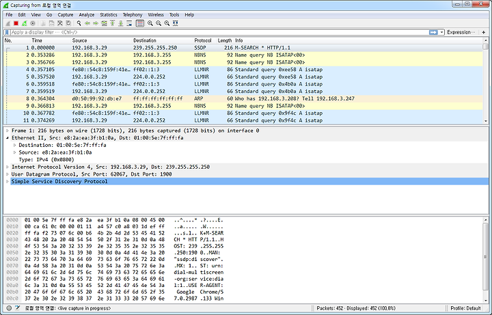
Task: Click the Open capture file icon
Action: pos(43,23)
